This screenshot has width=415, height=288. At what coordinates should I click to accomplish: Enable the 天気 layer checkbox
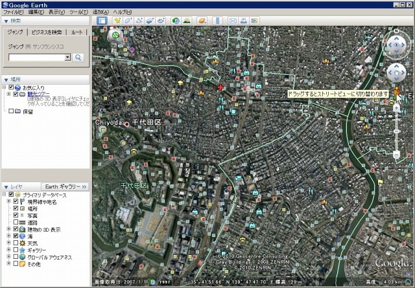click(16, 243)
